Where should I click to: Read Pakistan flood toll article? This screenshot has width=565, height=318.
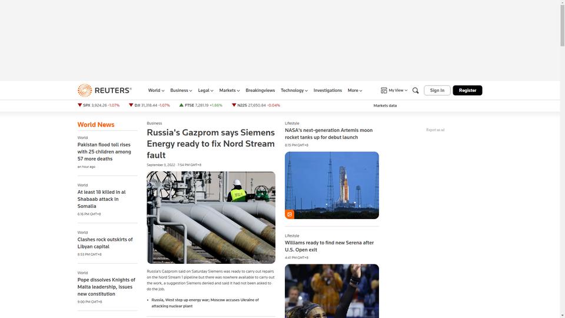tap(104, 152)
